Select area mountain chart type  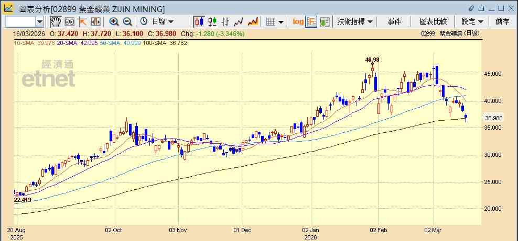(x=253, y=22)
